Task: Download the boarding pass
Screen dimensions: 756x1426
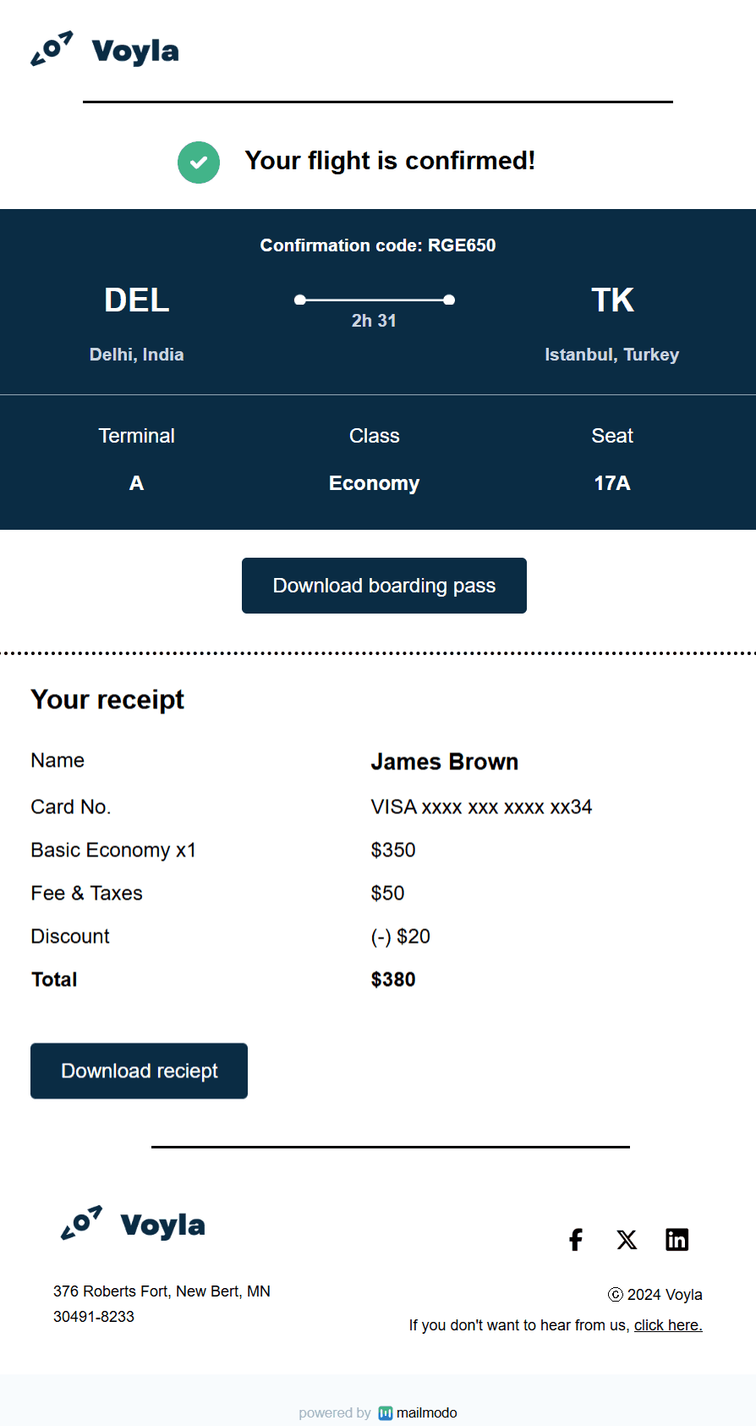Action: (x=384, y=585)
